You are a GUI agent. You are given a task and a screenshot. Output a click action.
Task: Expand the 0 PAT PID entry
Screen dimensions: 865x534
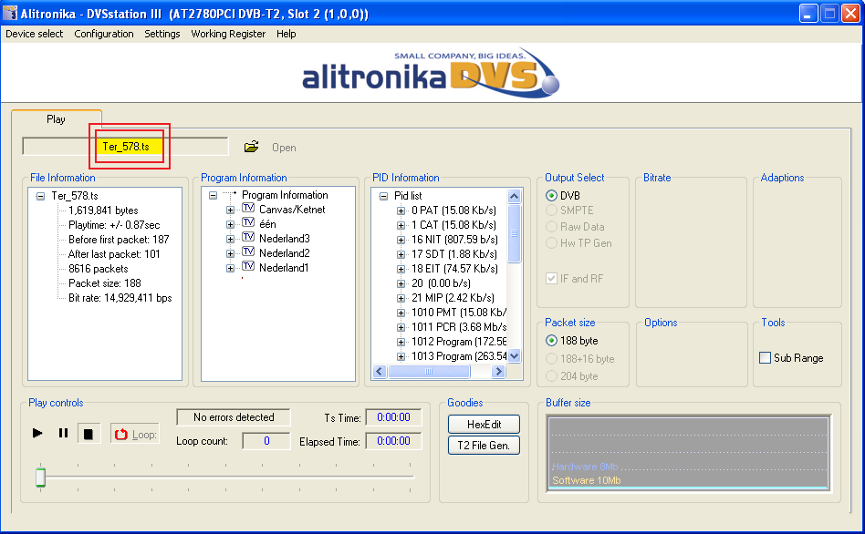[401, 211]
